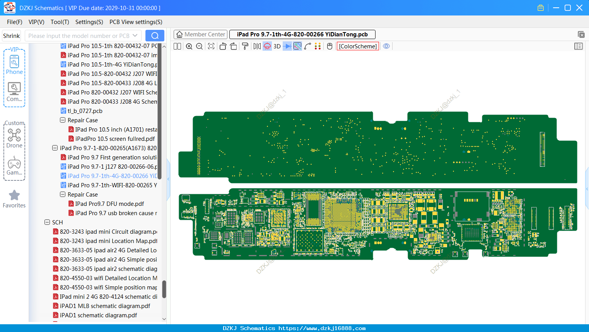Click the tree scroll-down arrow
This screenshot has width=589, height=332.
[x=164, y=319]
